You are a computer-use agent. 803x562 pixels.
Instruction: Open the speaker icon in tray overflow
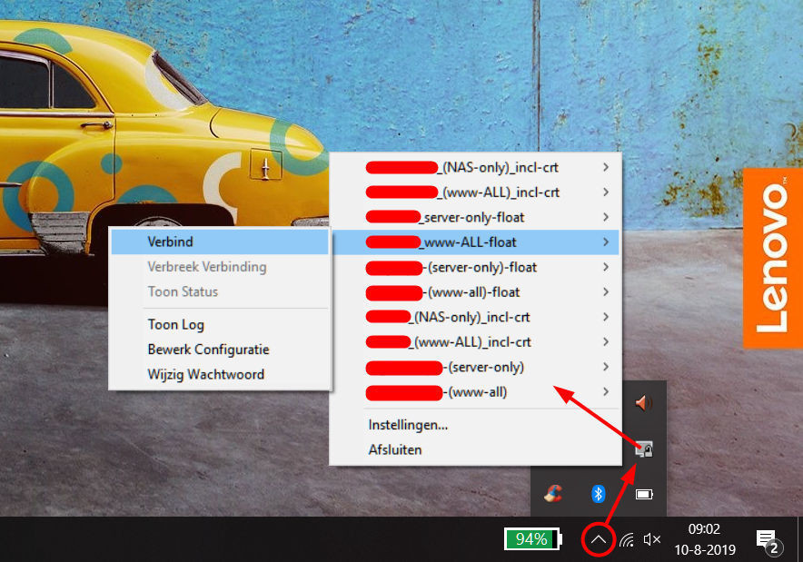click(644, 403)
